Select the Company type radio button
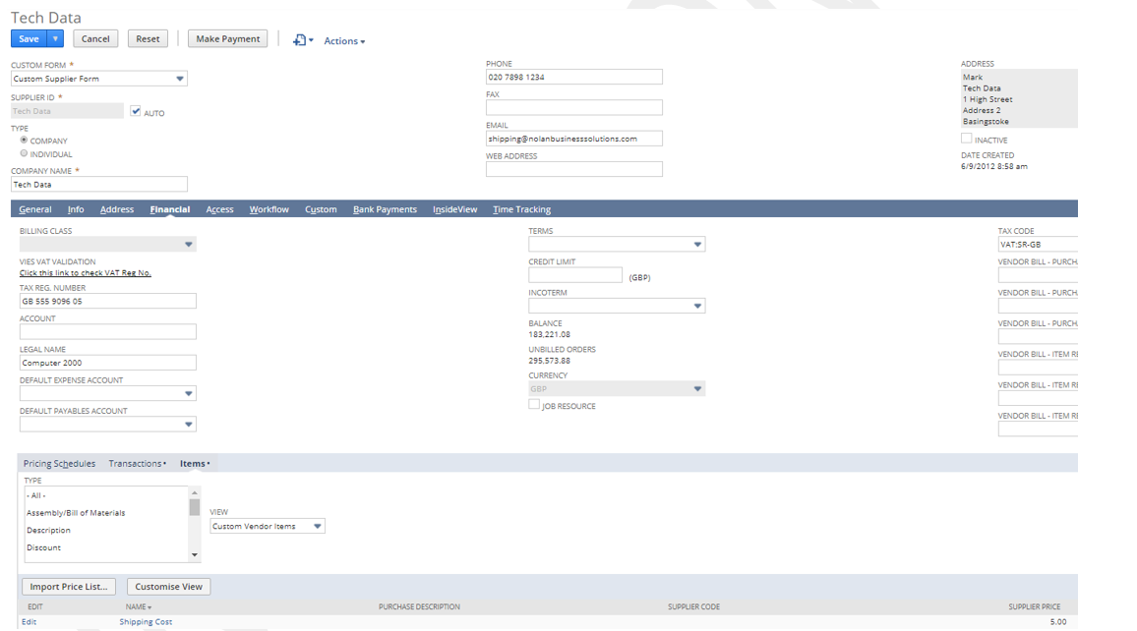Viewport: 1137px width, 631px height. pos(25,141)
